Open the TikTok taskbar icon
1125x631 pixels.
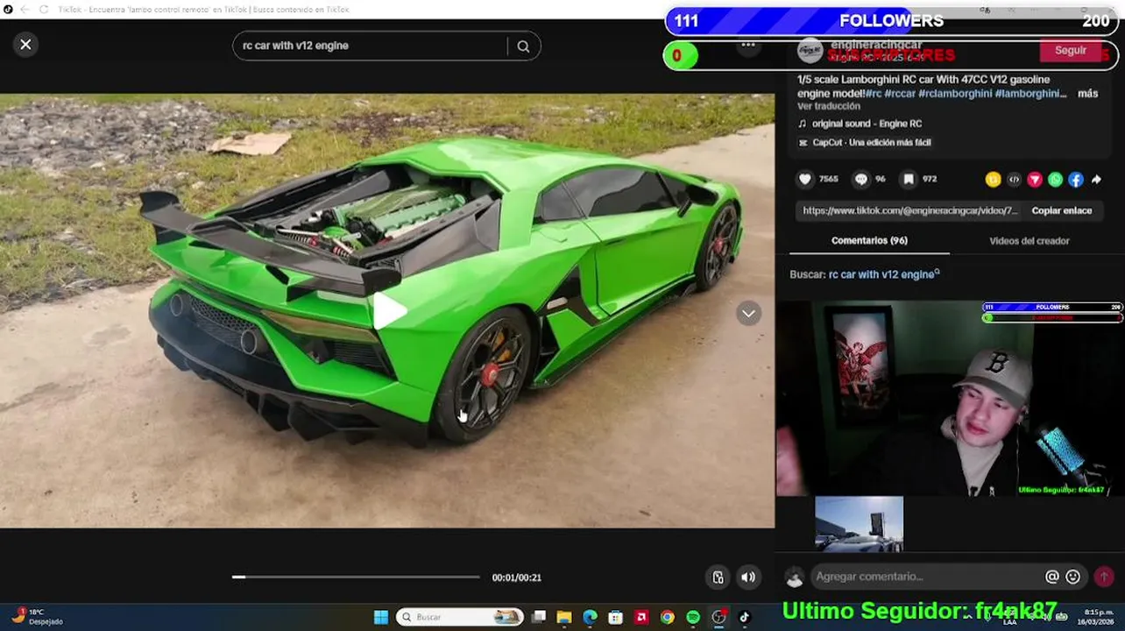point(745,617)
